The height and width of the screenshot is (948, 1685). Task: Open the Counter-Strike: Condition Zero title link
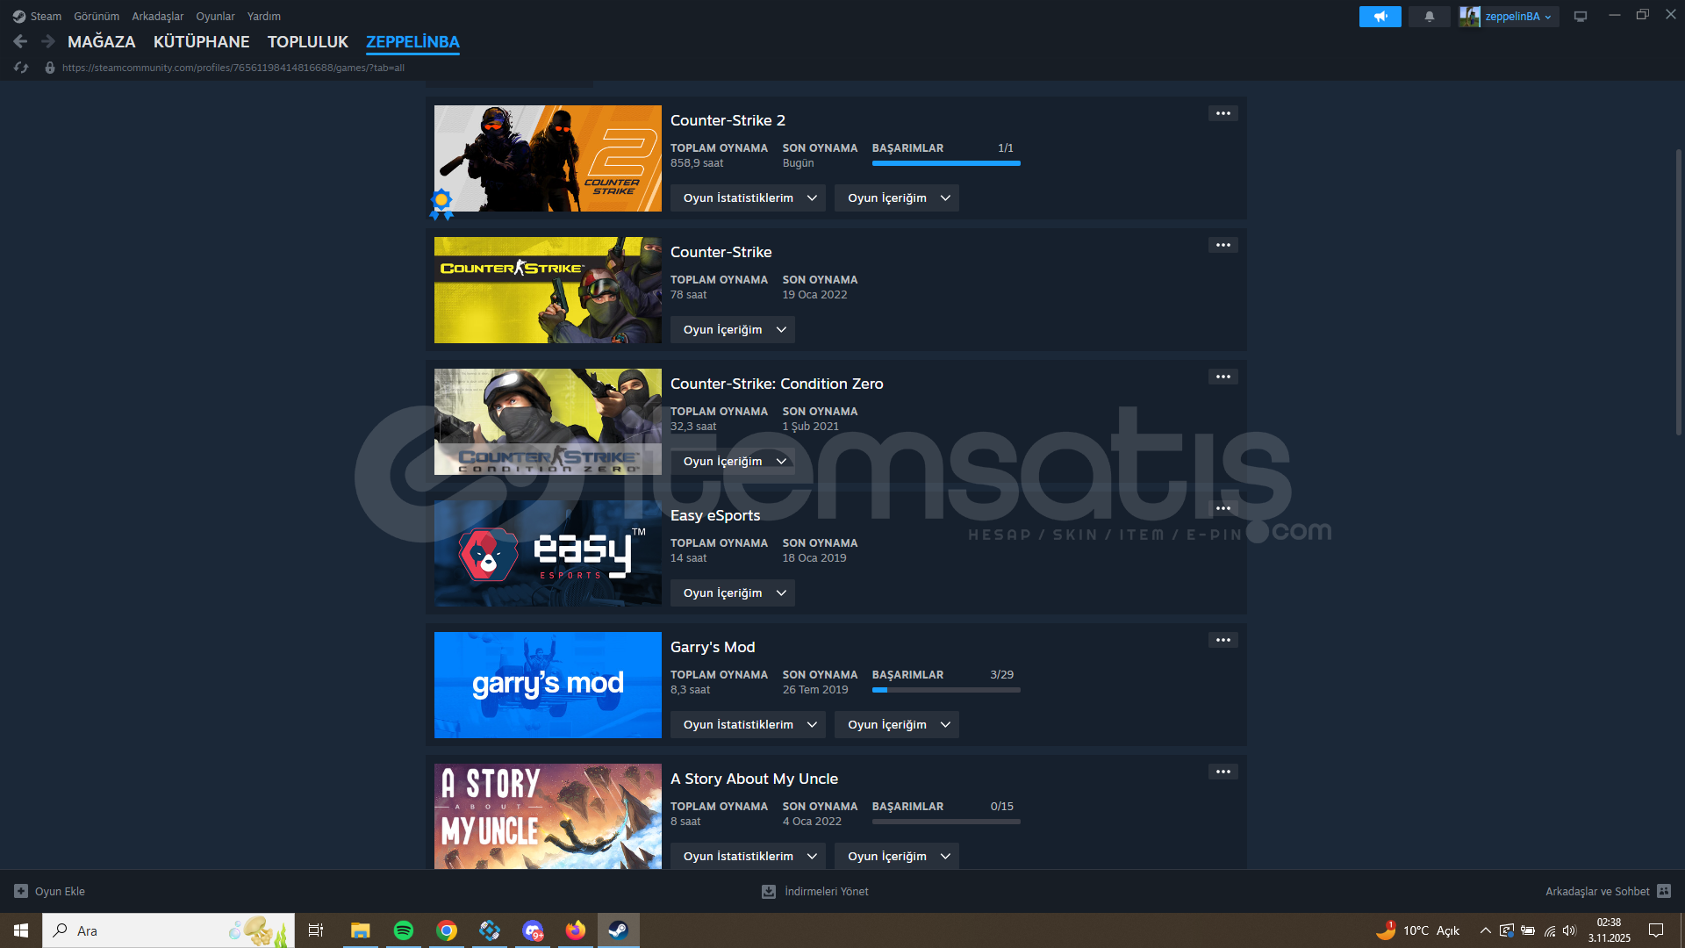tap(777, 384)
